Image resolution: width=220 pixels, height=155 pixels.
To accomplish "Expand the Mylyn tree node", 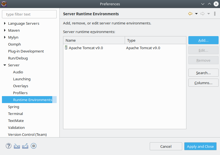I will click(x=5, y=37).
